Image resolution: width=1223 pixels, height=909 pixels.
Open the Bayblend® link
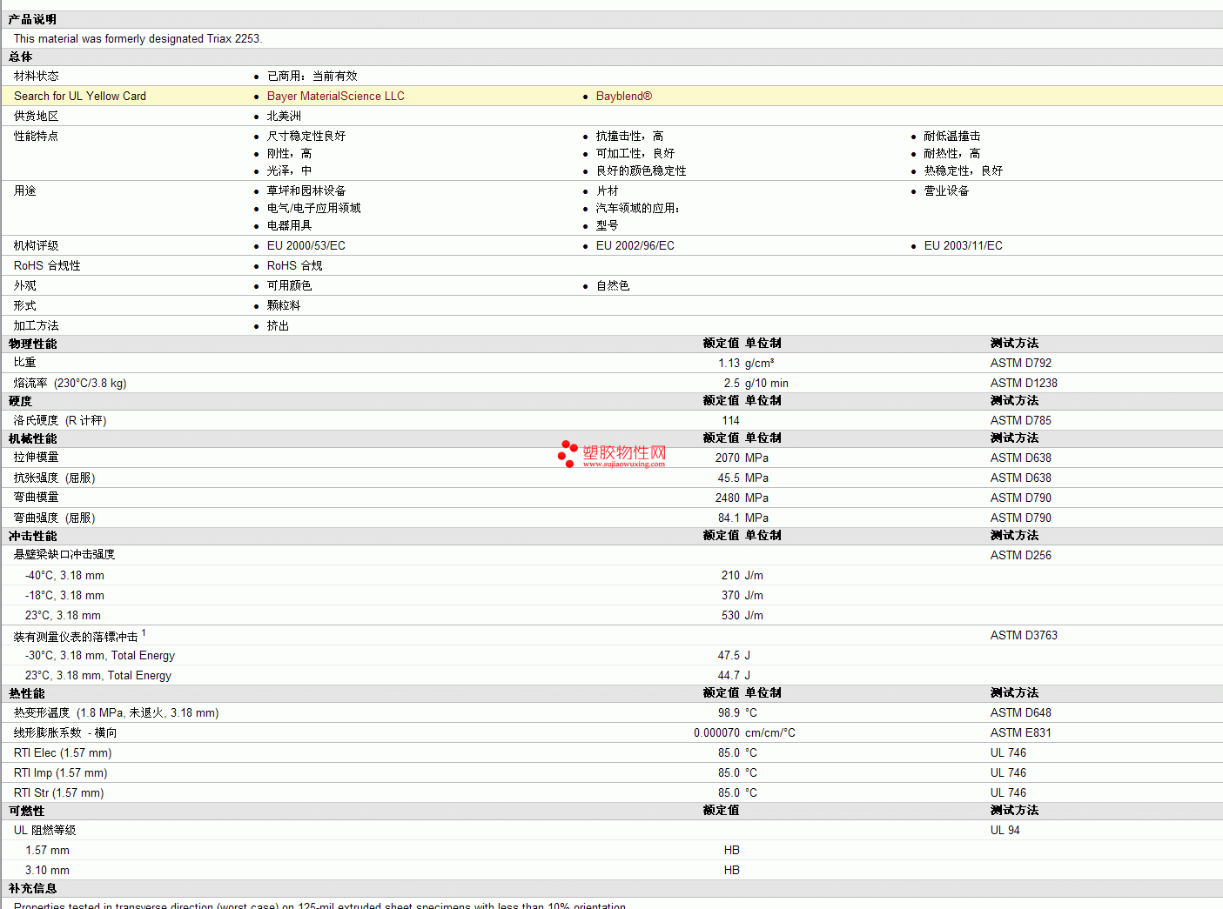623,96
